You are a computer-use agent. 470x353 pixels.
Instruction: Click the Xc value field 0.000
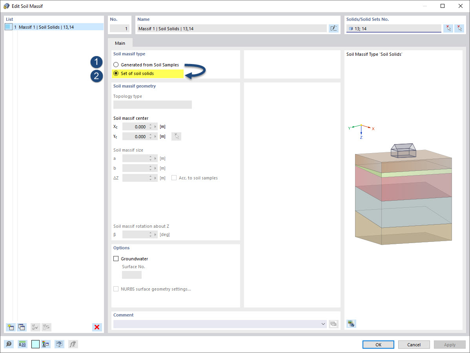(x=135, y=127)
